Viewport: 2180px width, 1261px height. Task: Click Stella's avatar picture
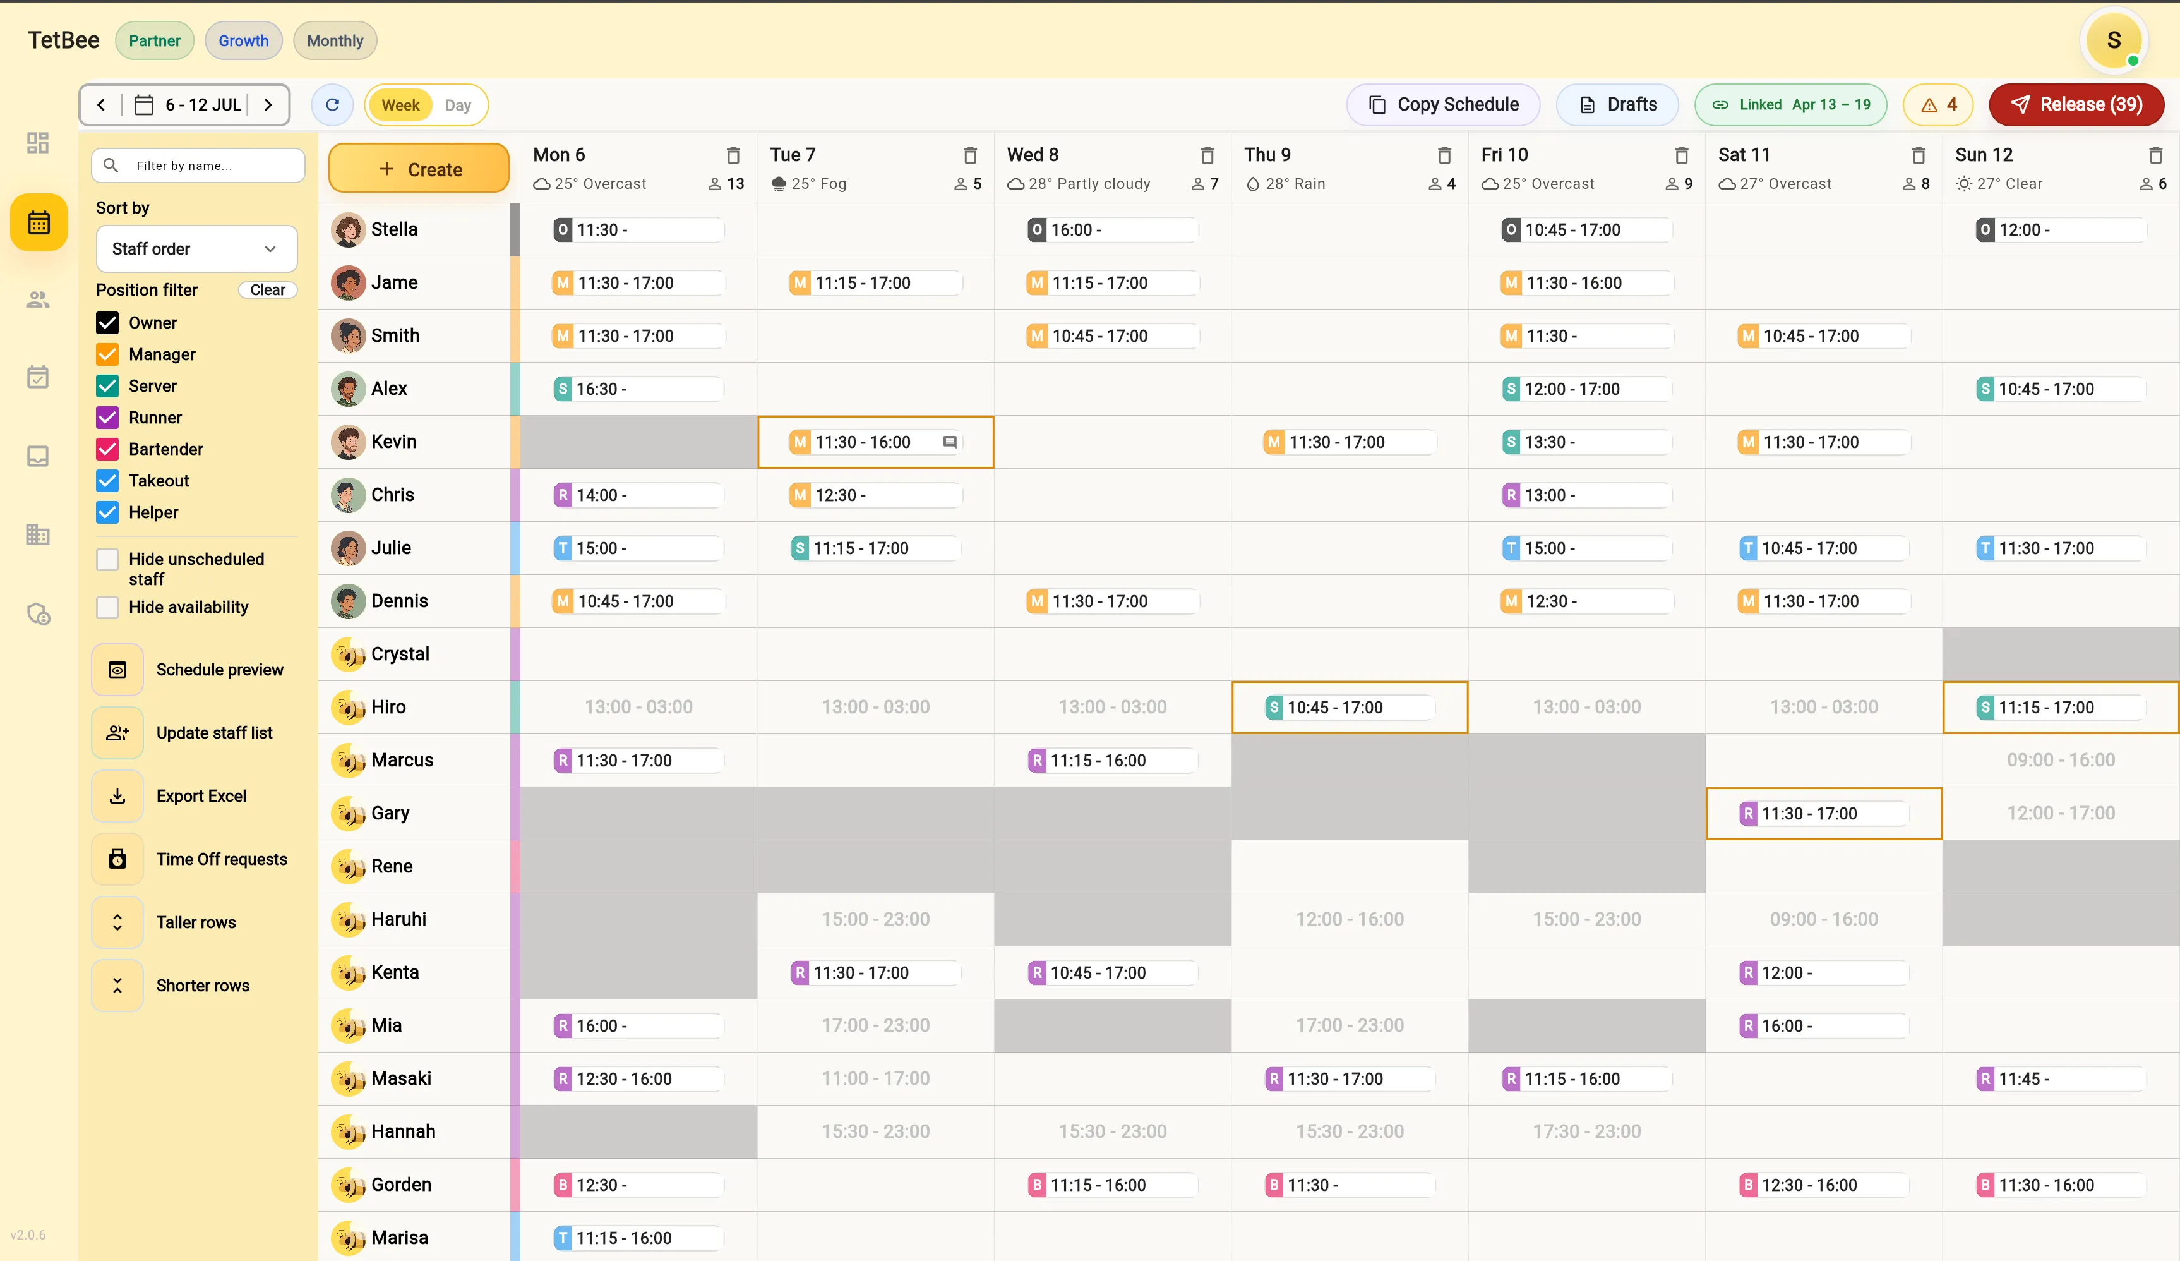(348, 230)
